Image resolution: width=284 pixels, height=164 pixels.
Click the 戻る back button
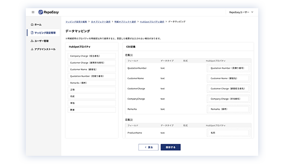[x=148, y=147]
